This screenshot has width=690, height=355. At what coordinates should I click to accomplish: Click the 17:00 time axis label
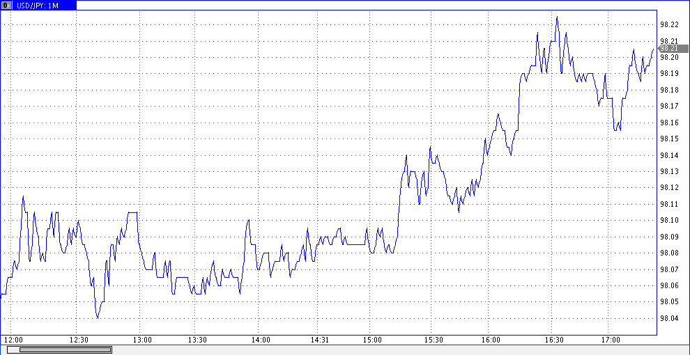pyautogui.click(x=611, y=340)
